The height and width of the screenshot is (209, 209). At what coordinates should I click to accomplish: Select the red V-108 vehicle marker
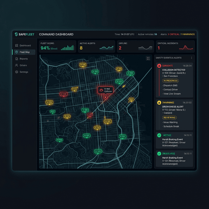(64, 94)
